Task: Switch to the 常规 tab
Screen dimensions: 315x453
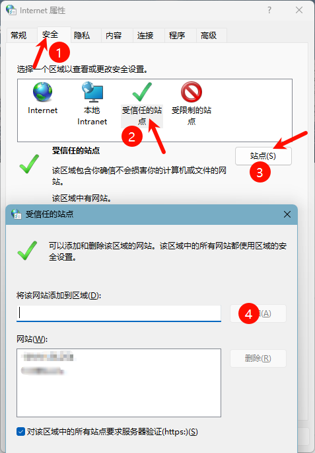Action: [18, 36]
